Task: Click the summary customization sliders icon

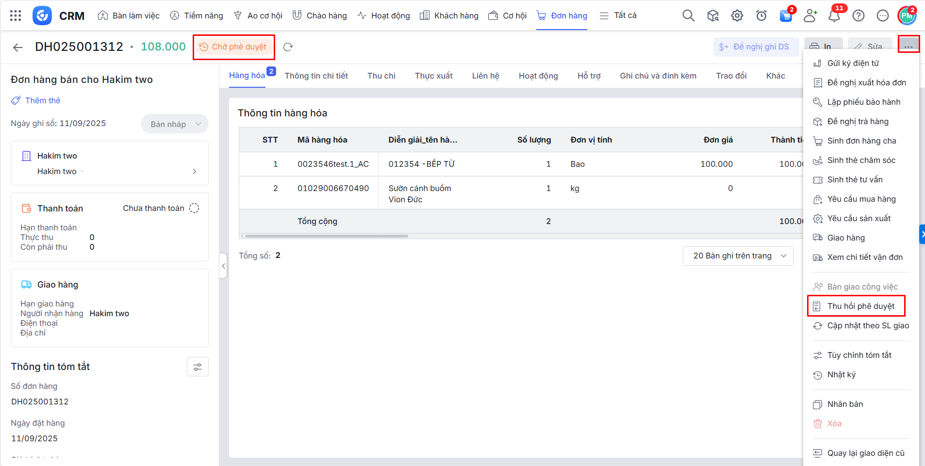Action: pyautogui.click(x=198, y=367)
